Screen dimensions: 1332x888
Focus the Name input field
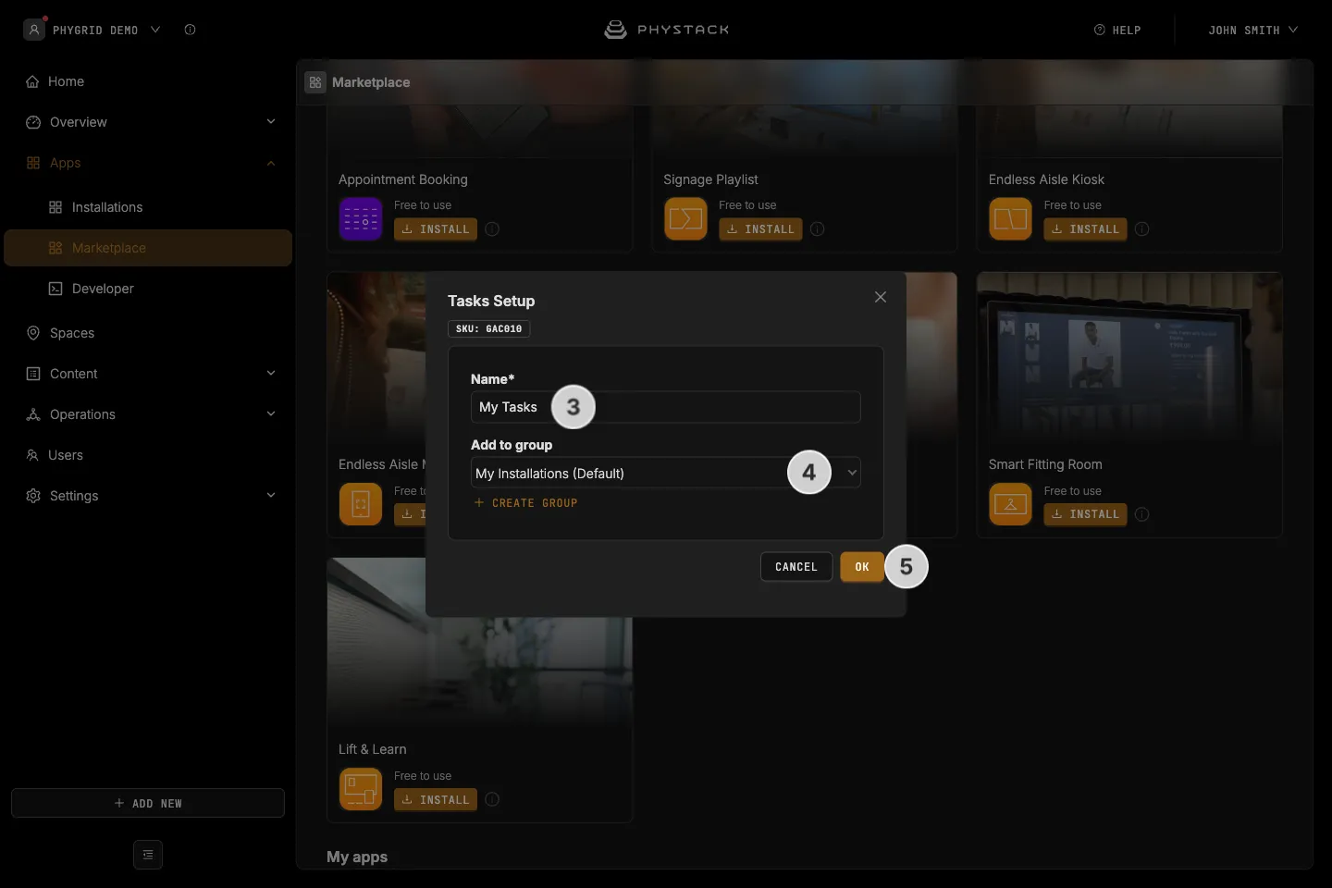[x=665, y=407]
